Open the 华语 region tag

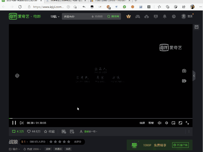tap(68, 149)
